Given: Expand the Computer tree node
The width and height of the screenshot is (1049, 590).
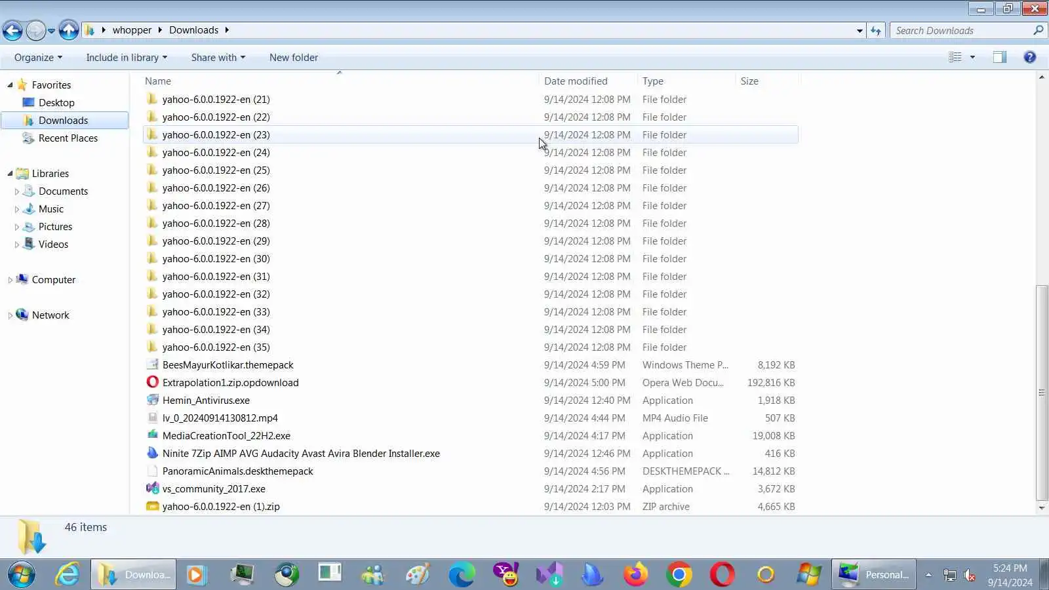Looking at the screenshot, I should 10,280.
